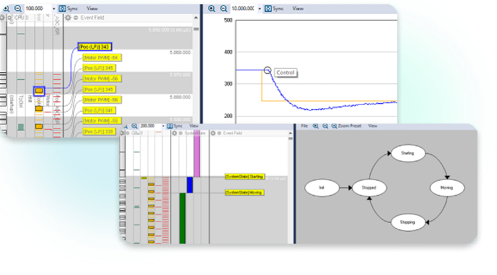This screenshot has width=497, height=275.
Task: Select the Starting state node
Action: [408, 153]
